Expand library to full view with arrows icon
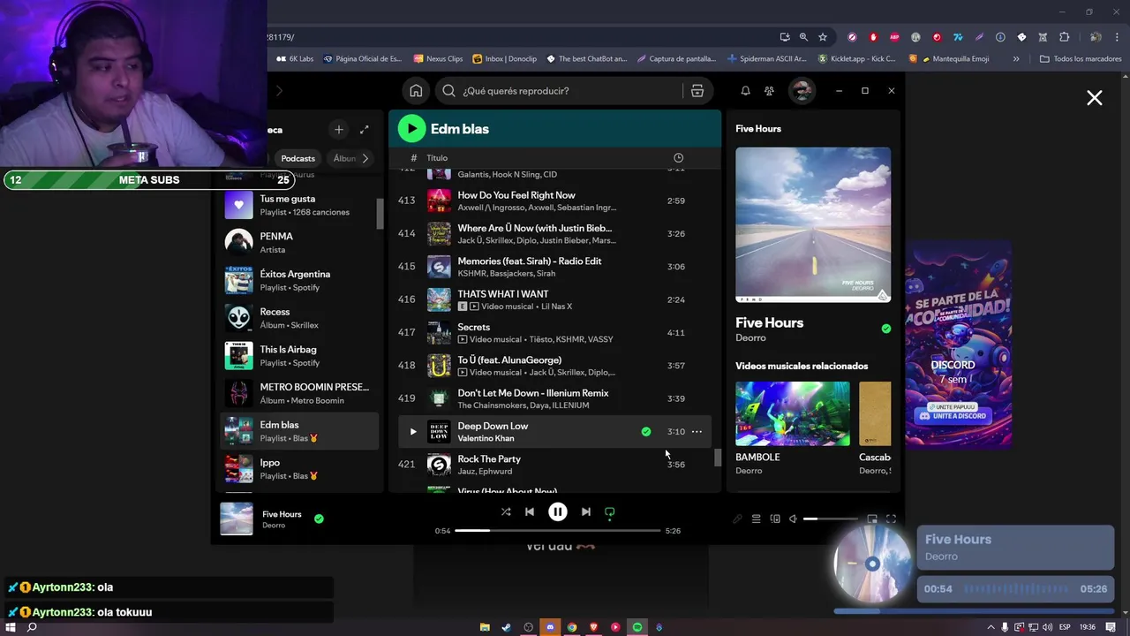Image resolution: width=1130 pixels, height=636 pixels. coord(364,130)
